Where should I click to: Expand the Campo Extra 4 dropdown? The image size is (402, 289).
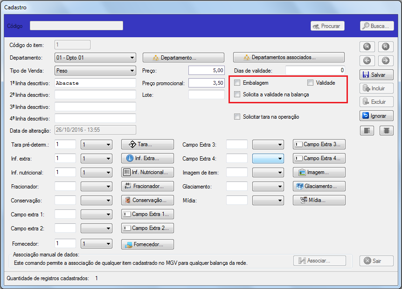280,159
